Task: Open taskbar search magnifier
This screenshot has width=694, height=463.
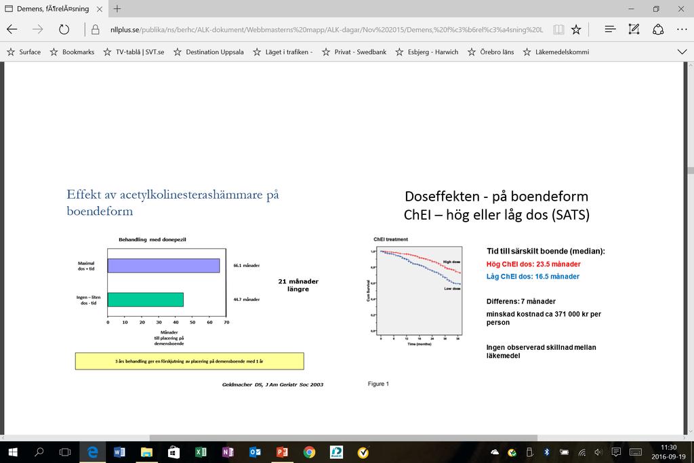Action: pyautogui.click(x=39, y=452)
